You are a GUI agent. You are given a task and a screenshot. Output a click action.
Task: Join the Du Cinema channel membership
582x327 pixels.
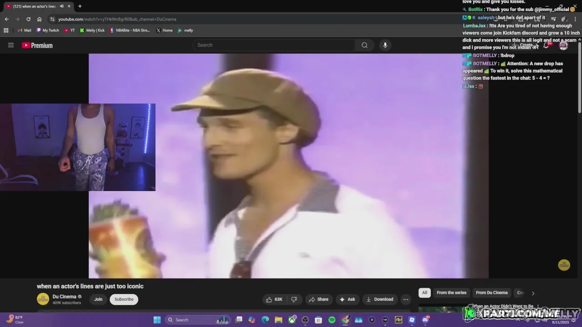(x=98, y=299)
